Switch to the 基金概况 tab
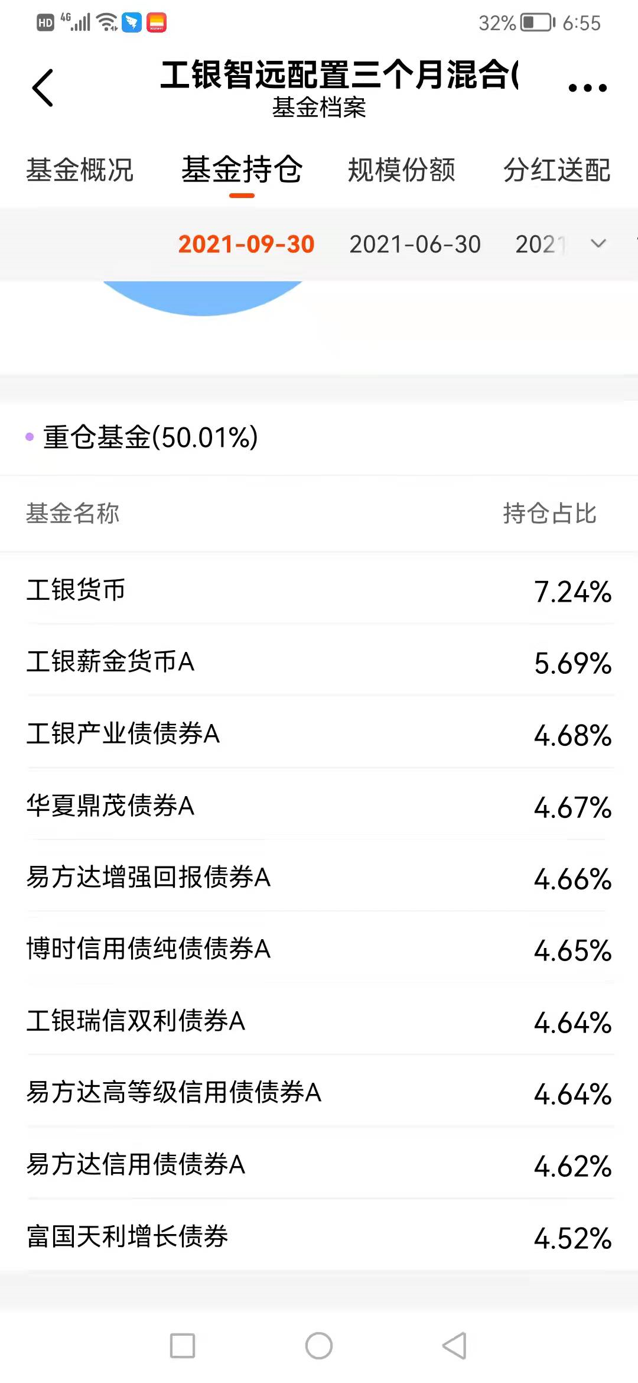The width and height of the screenshot is (638, 1383). (80, 170)
